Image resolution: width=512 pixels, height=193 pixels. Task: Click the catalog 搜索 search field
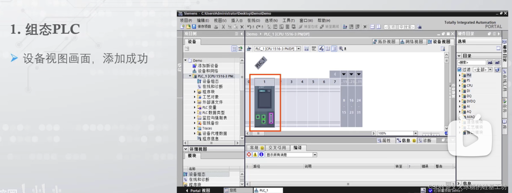472,63
